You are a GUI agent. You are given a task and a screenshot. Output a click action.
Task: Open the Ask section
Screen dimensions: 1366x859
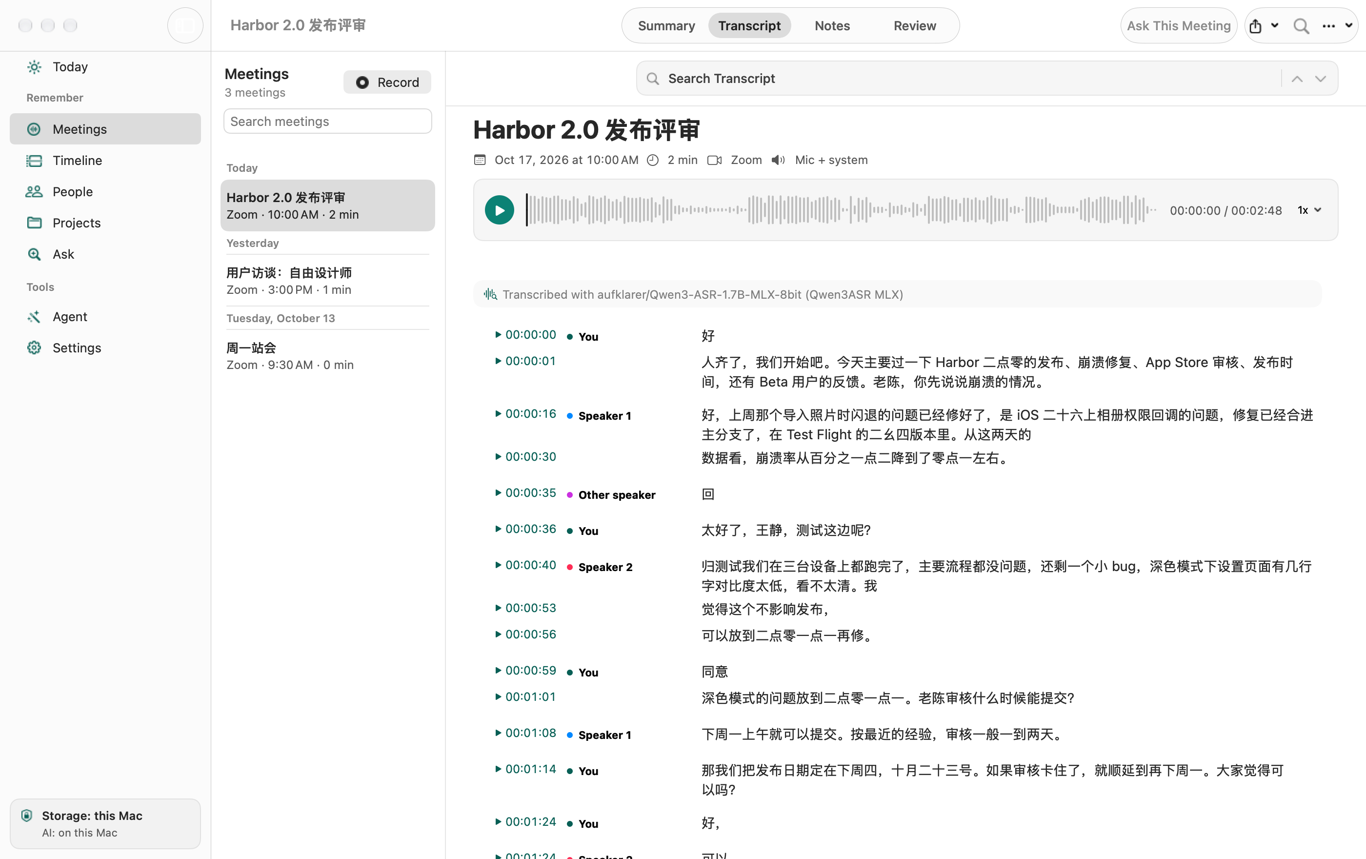click(105, 254)
